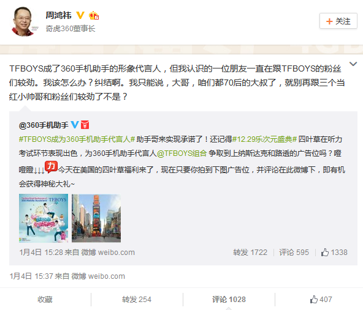Open hashtag #12.29乐次元盛典#
This screenshot has width=363, height=310.
pyautogui.click(x=264, y=139)
